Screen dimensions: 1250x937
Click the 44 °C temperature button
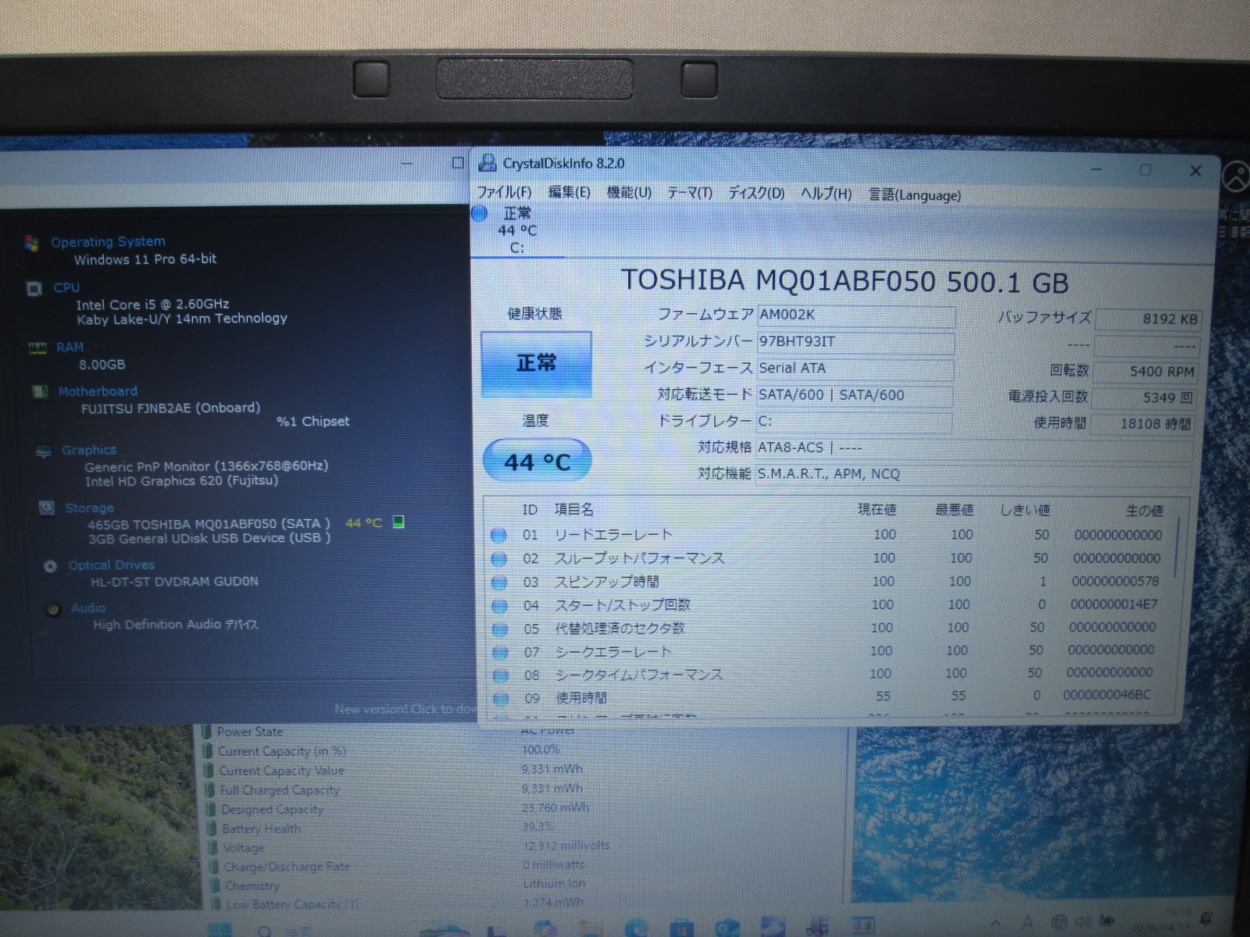click(537, 461)
